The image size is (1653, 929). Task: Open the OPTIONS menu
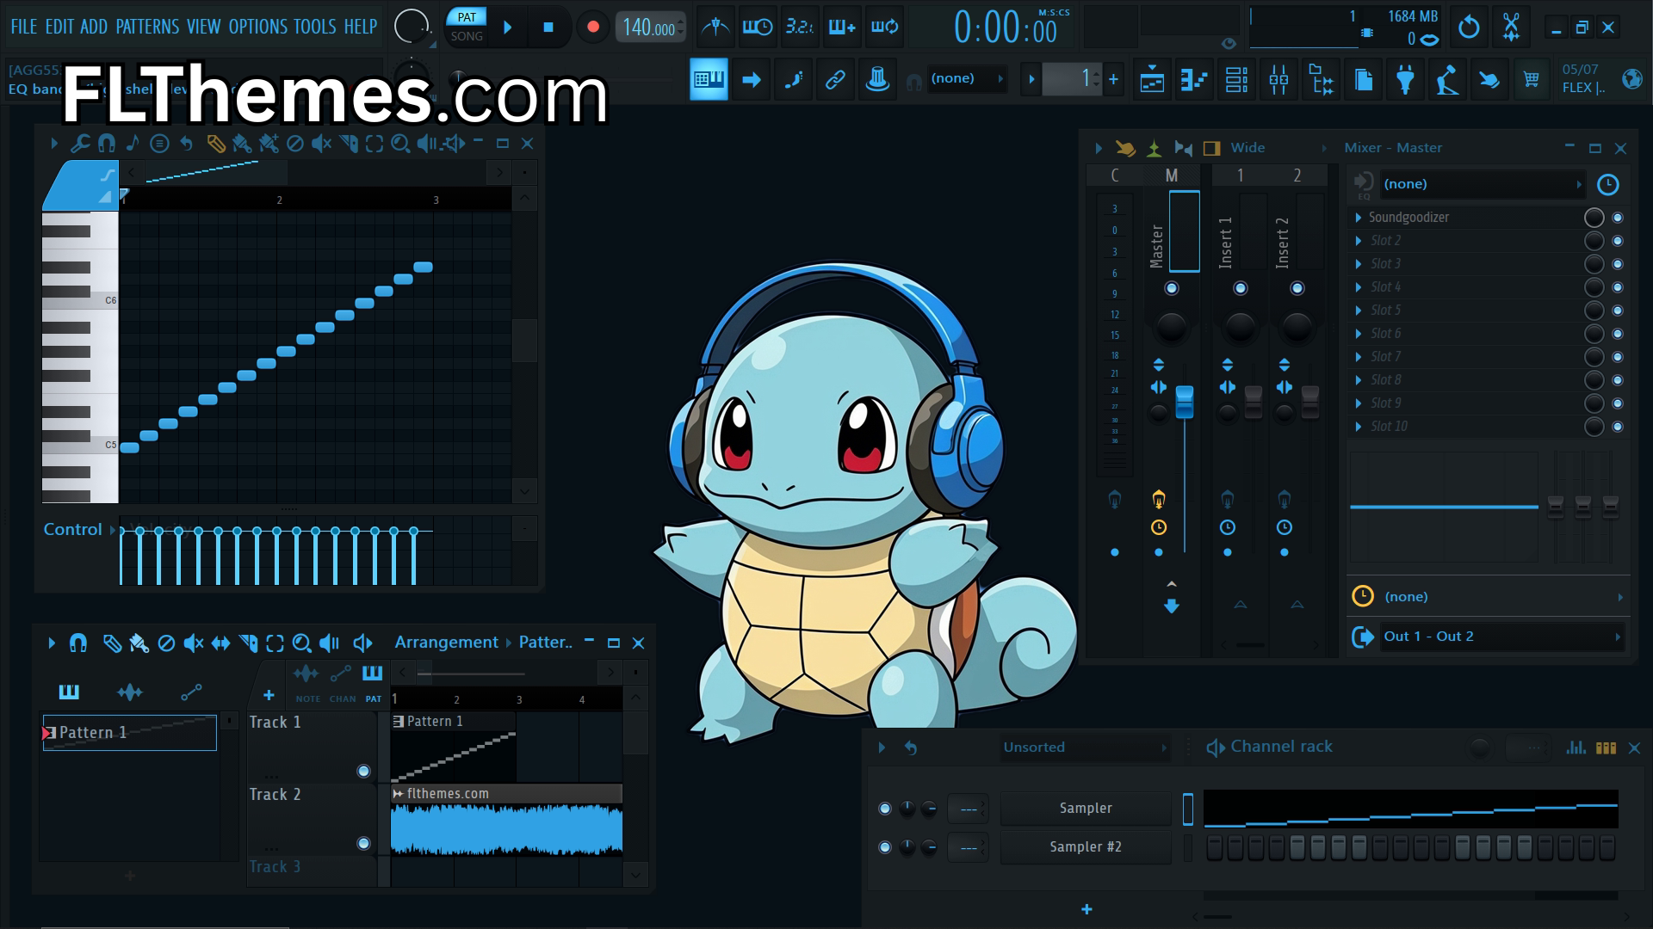click(257, 27)
